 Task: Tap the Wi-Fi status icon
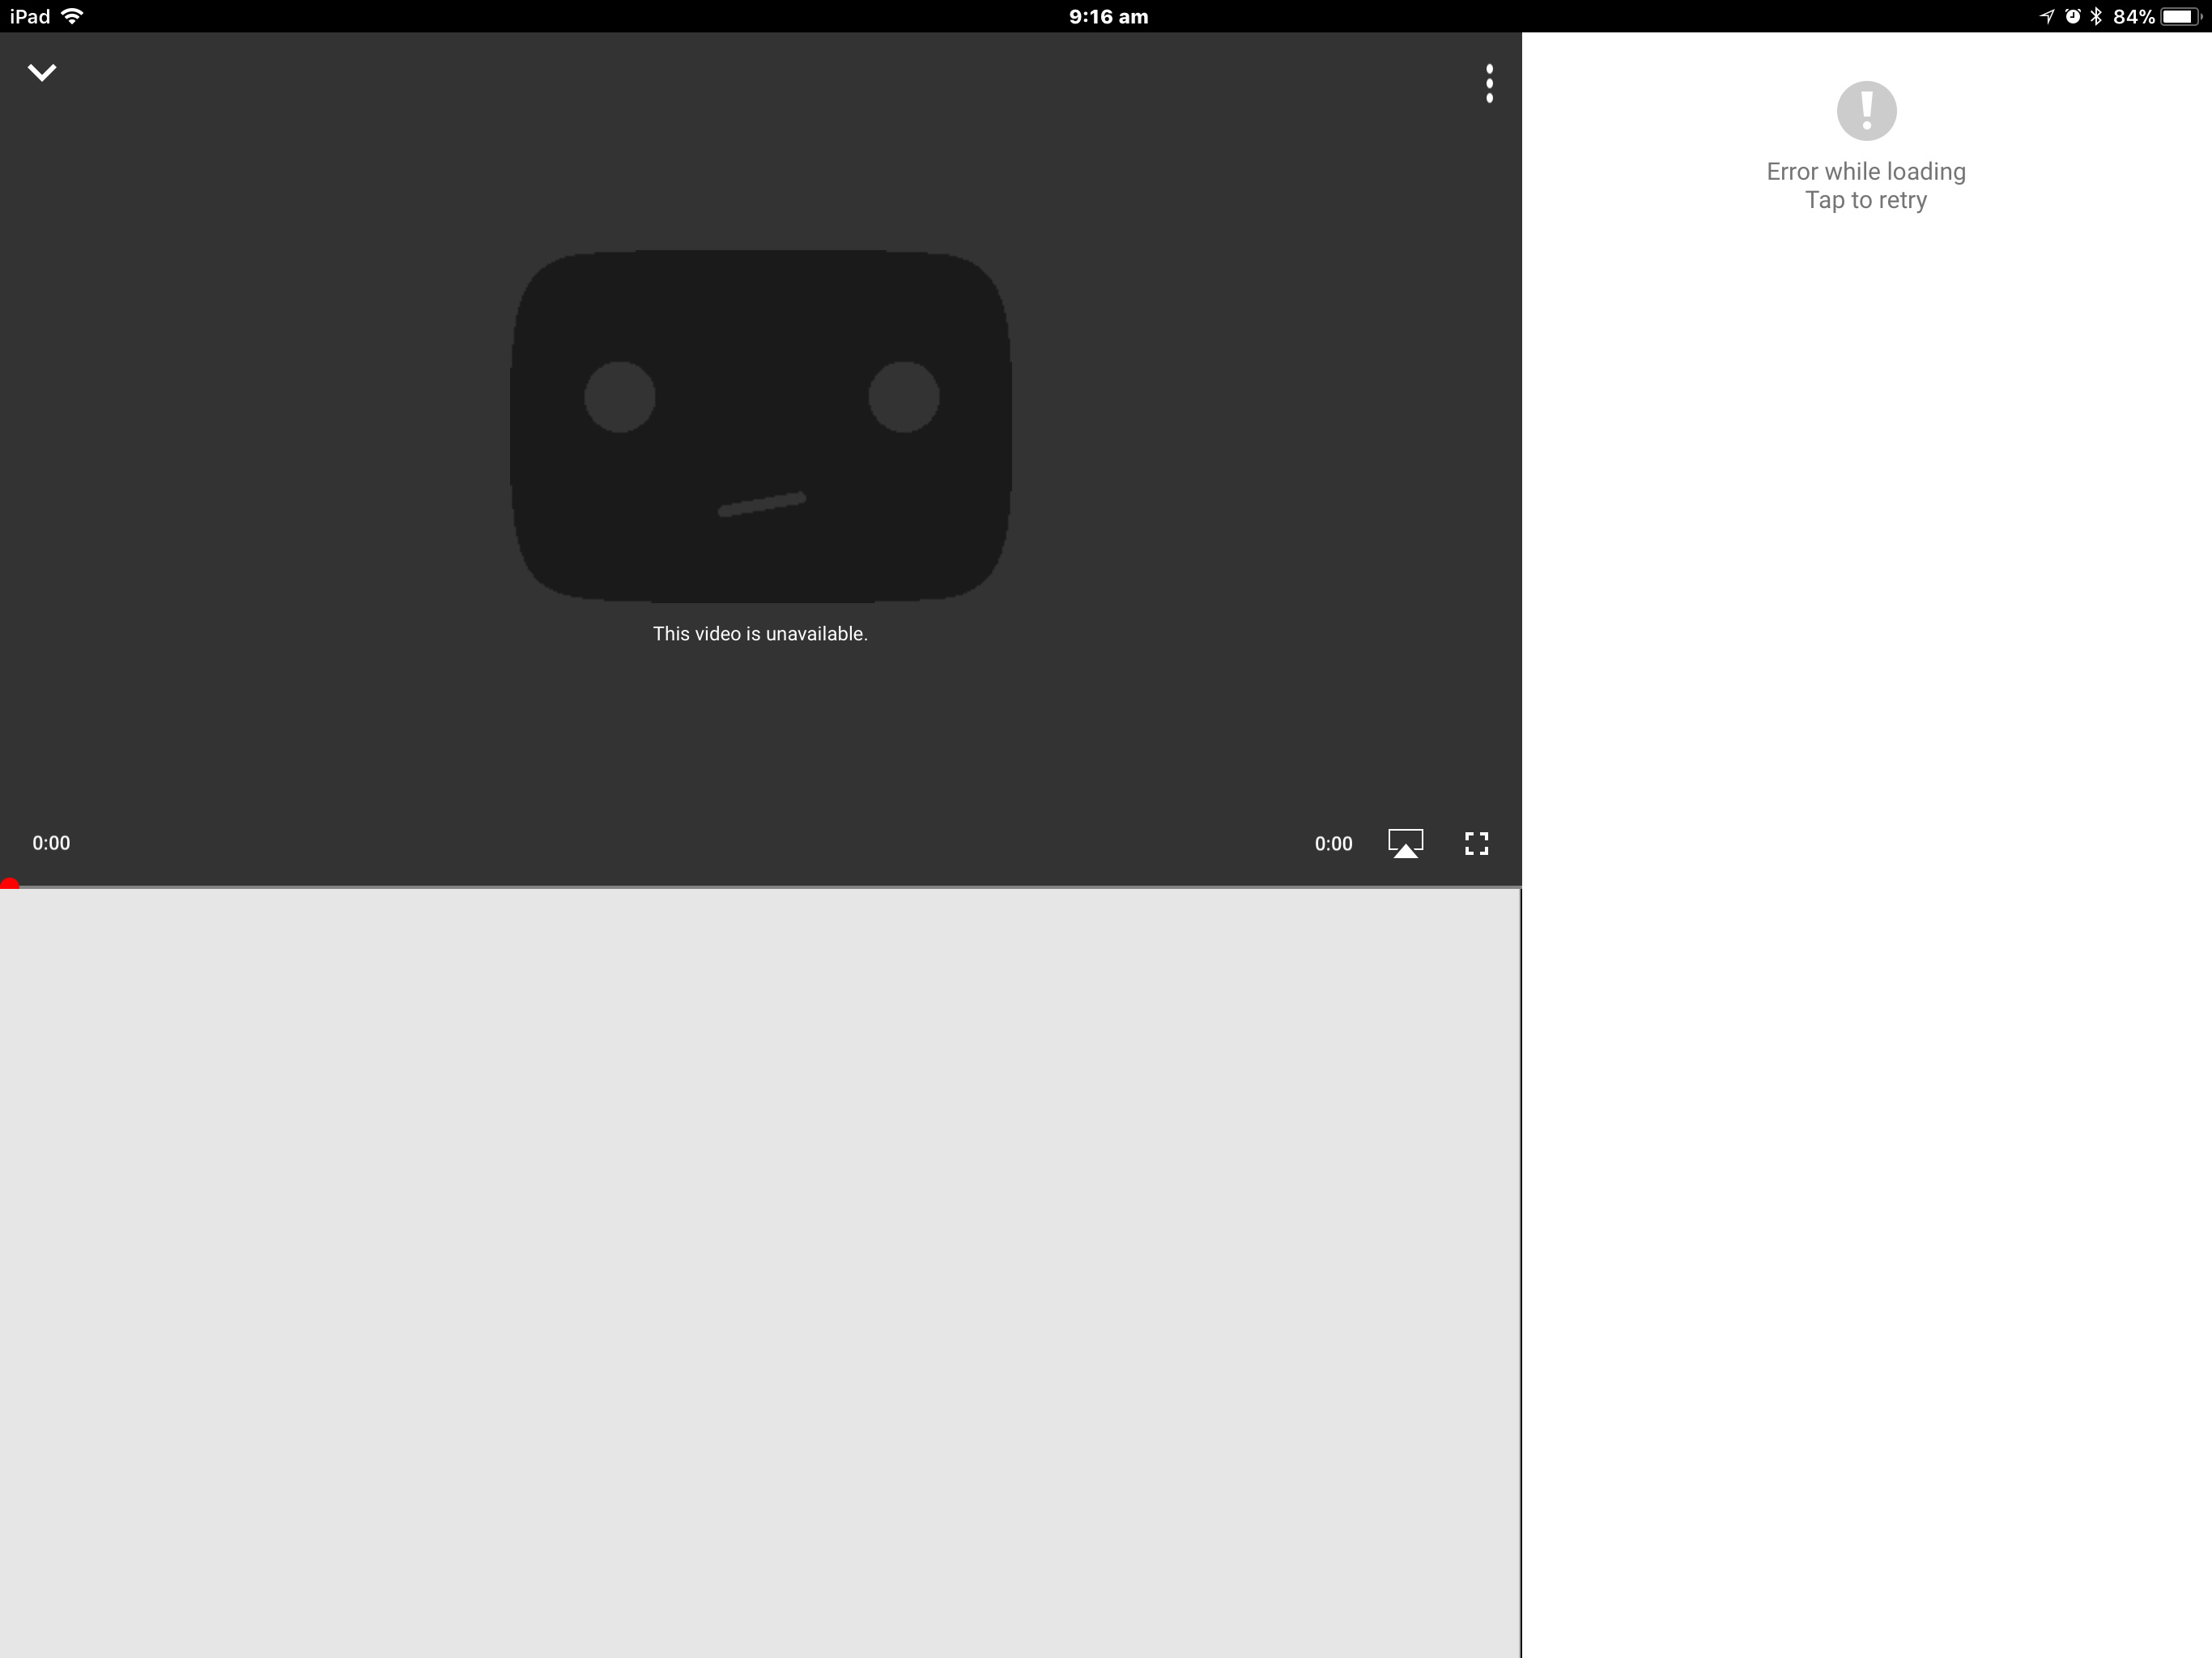coord(72,16)
